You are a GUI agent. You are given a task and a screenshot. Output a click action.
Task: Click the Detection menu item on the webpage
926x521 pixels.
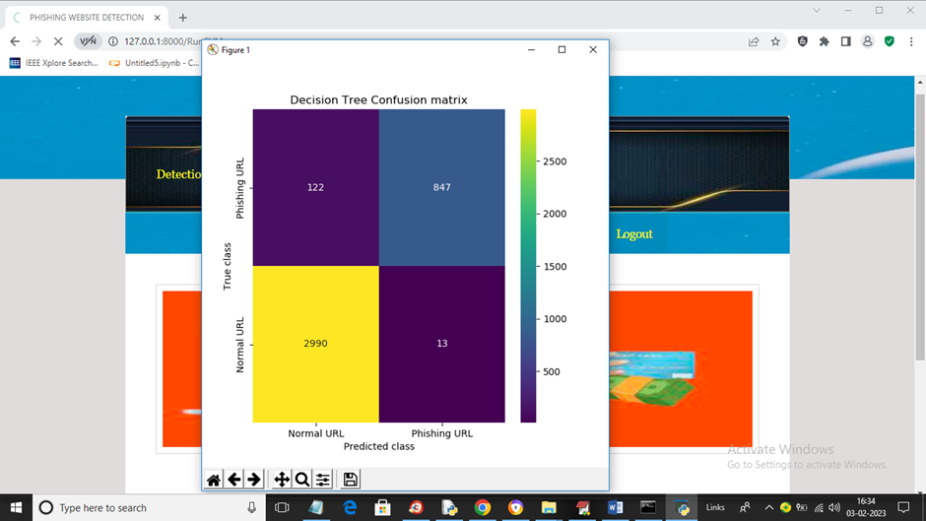coord(178,174)
